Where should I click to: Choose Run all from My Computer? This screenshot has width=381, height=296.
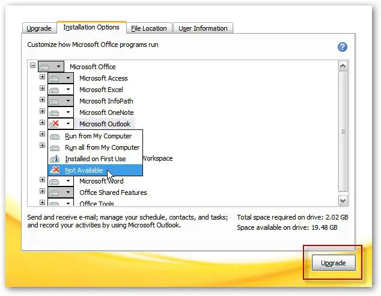pyautogui.click(x=95, y=147)
